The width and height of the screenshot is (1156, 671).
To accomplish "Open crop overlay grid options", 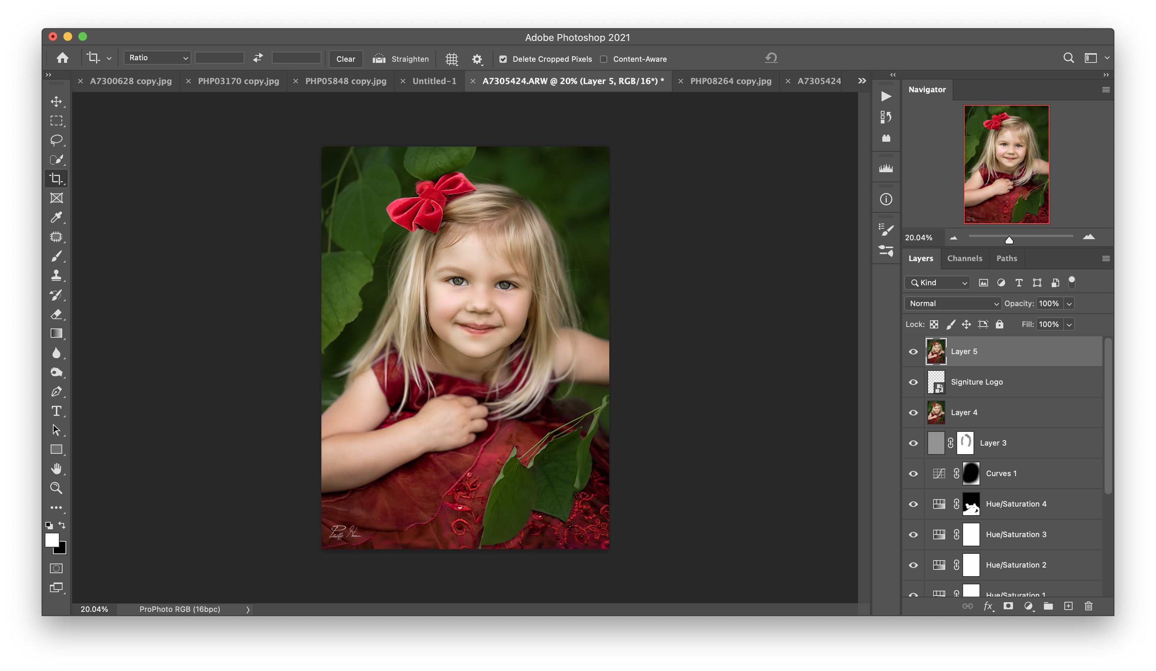I will click(452, 59).
